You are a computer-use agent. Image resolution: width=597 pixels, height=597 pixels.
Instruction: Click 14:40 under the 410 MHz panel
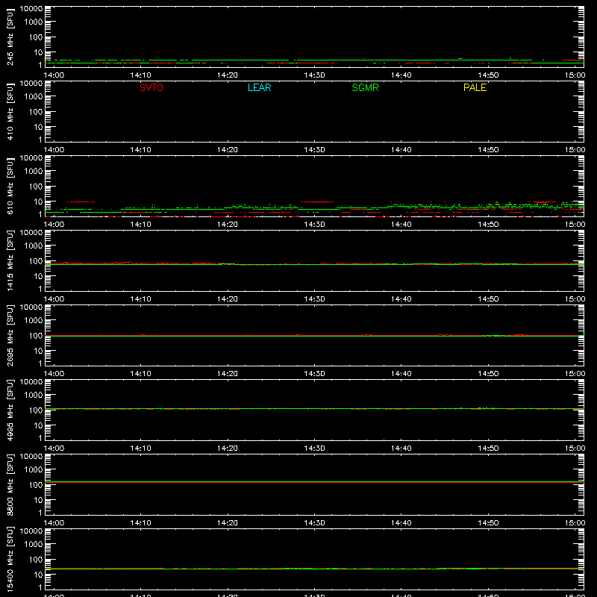point(401,150)
